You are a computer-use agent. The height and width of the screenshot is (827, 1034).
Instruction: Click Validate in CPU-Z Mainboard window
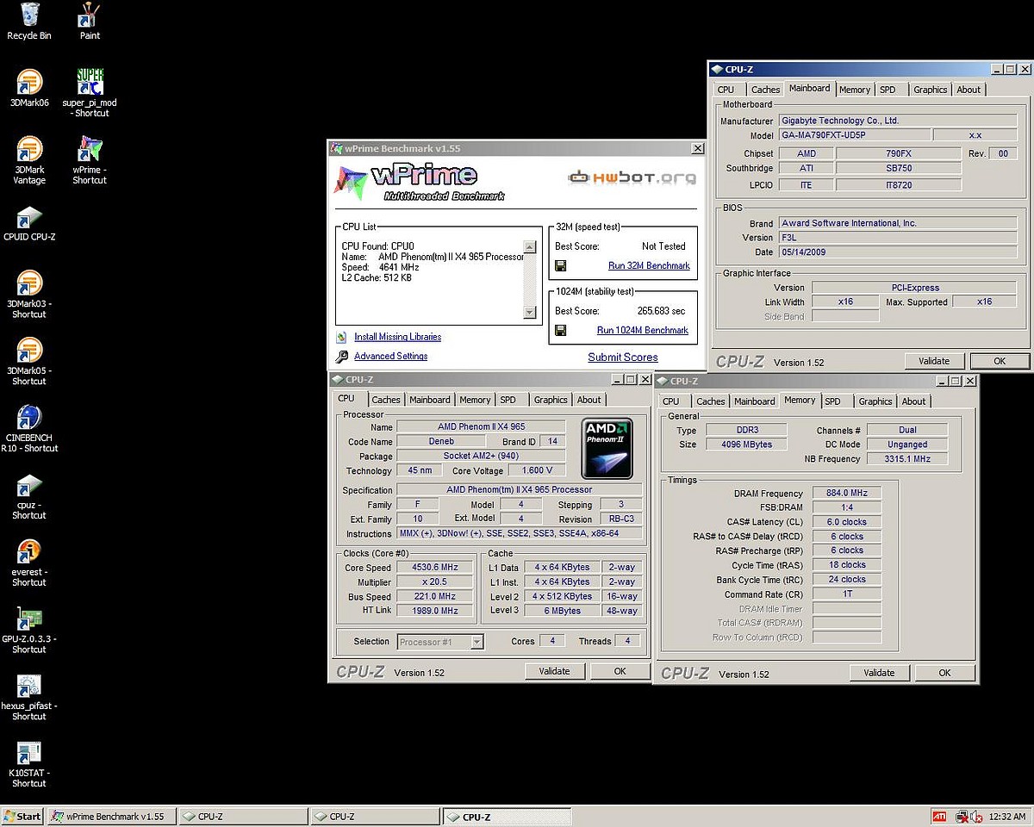tap(934, 361)
